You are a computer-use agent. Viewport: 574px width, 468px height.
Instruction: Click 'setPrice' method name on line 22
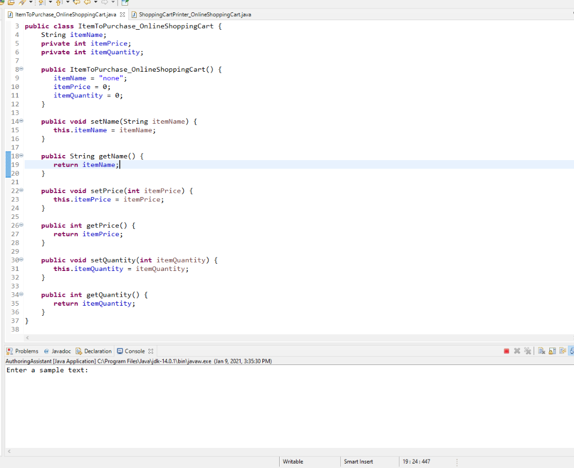[107, 191]
